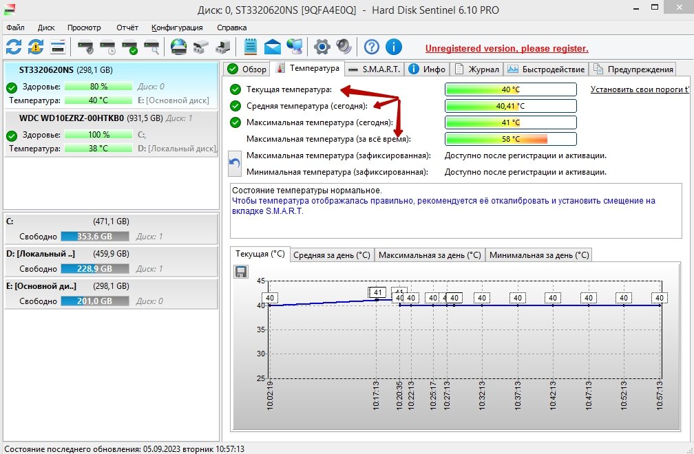694x454 pixels.
Task: Click the disk with speaker toolbar icon
Action: tap(85, 46)
